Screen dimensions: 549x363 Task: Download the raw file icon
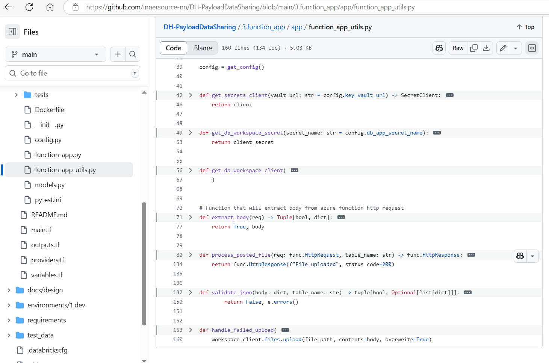click(486, 48)
